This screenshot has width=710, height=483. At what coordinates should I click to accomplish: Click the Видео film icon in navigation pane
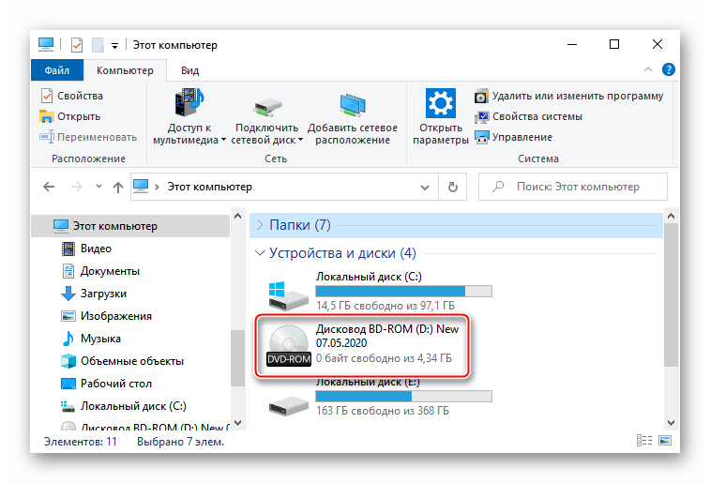point(68,249)
